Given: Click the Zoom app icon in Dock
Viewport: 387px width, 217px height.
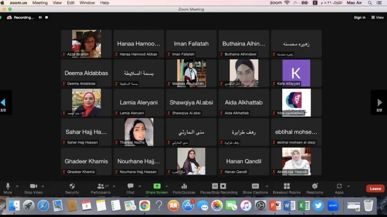Looking at the screenshot, I should 333,205.
